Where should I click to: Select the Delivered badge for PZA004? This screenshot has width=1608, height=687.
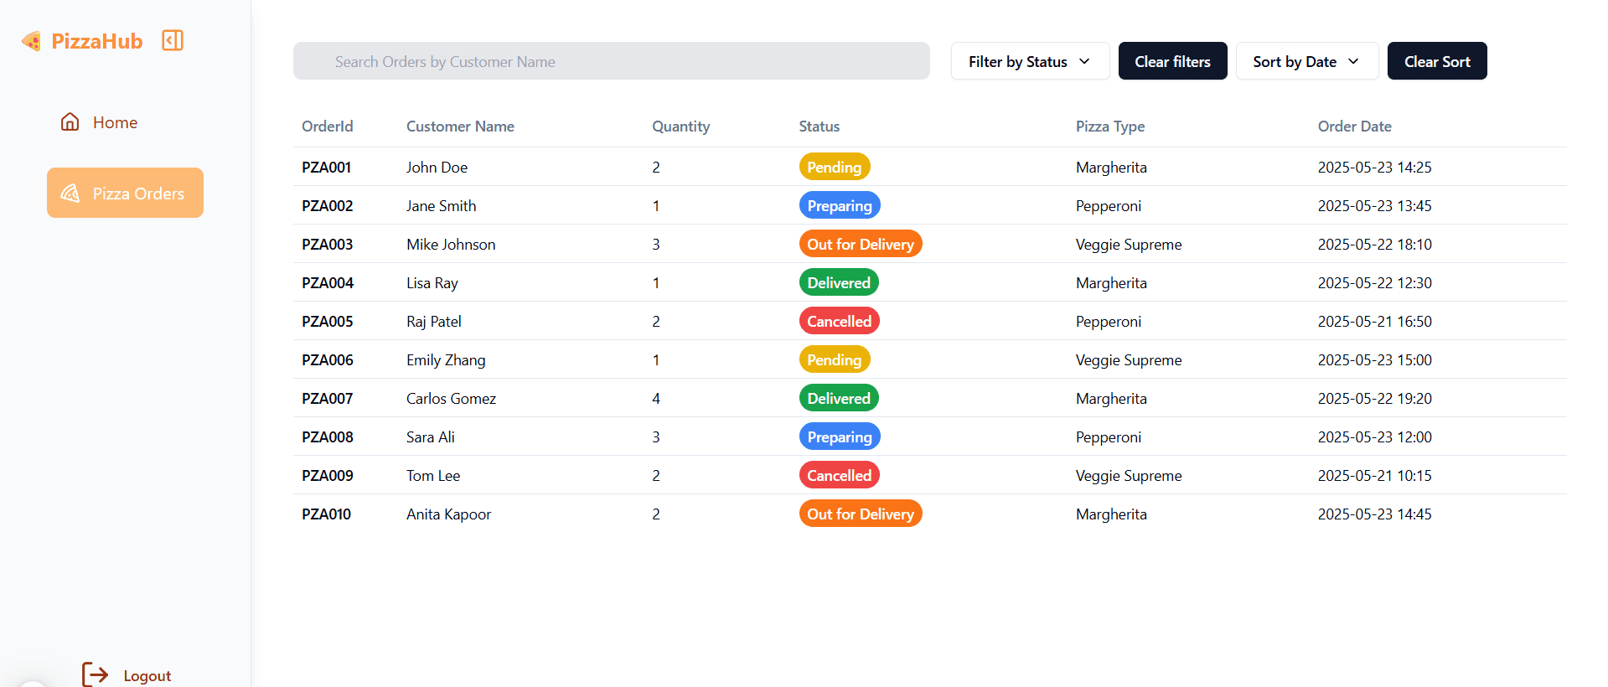coord(839,282)
